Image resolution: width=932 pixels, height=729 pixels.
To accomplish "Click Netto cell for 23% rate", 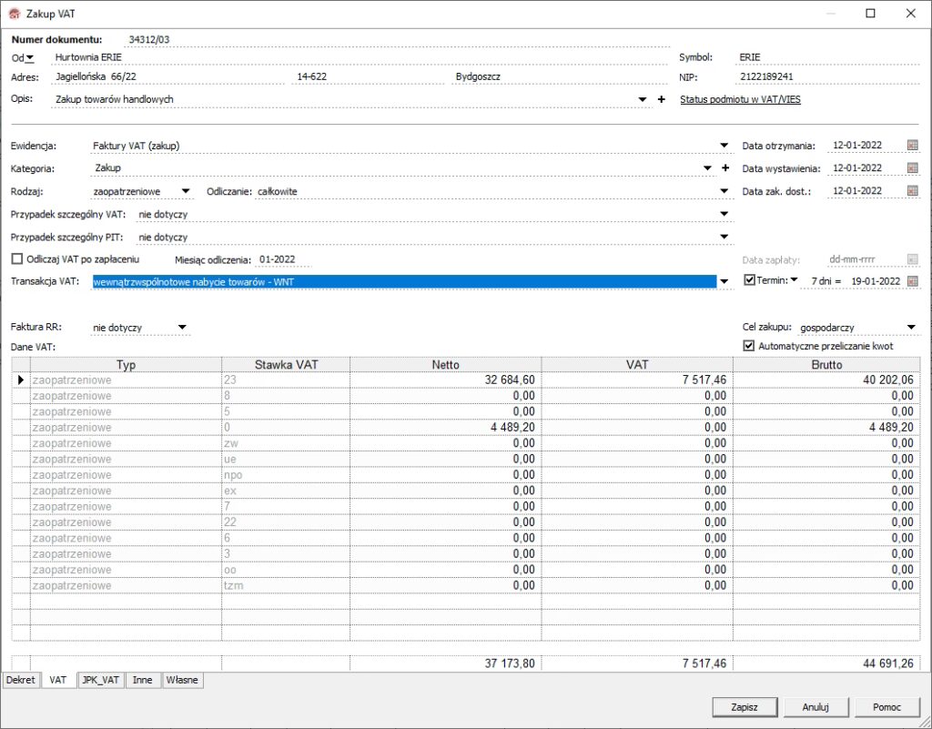I will 446,380.
